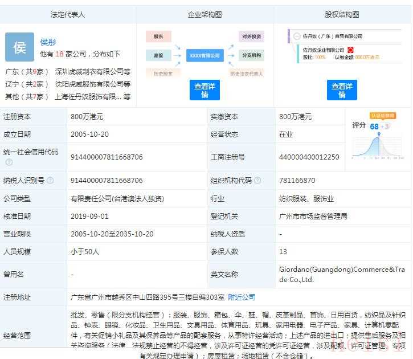
Task: Select the 企业架构图 column header
Action: tap(205, 14)
